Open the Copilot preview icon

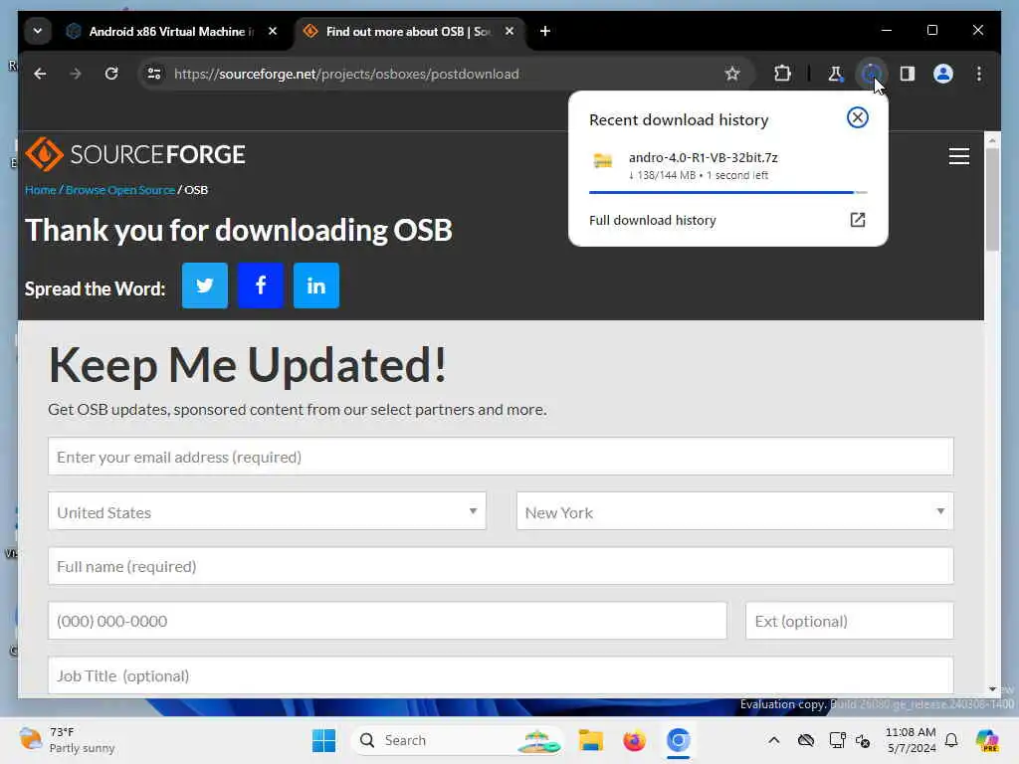pos(988,740)
